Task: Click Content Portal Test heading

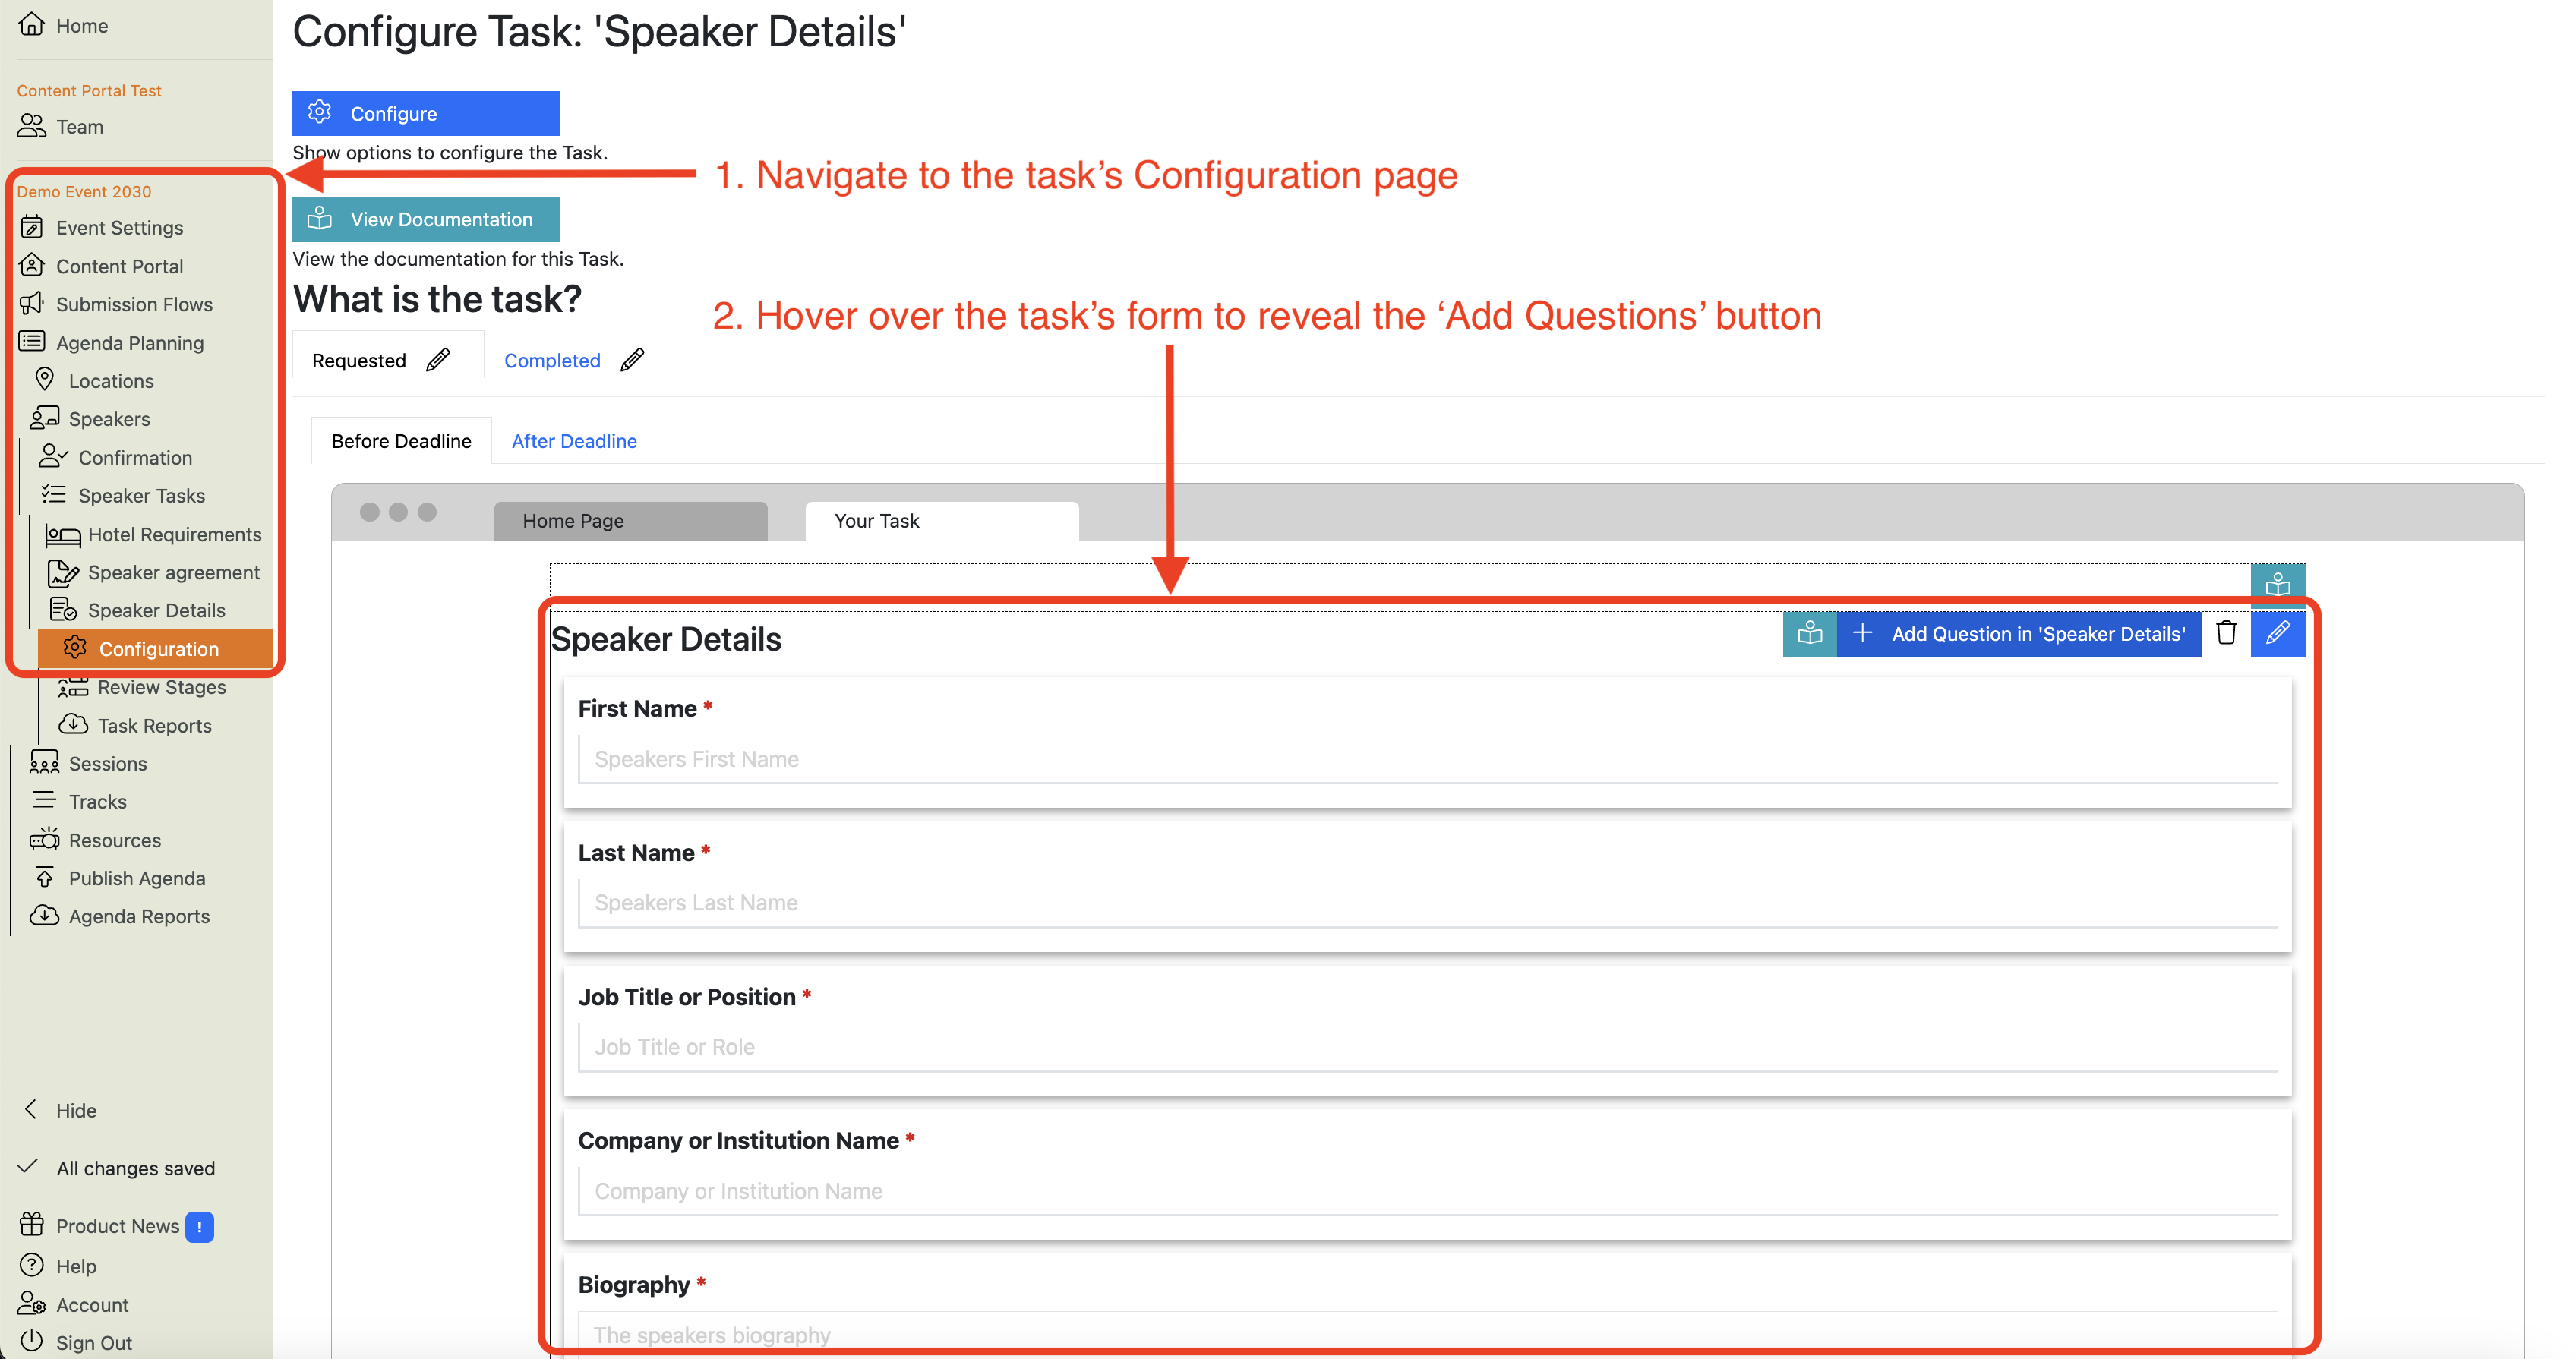Action: [x=89, y=90]
